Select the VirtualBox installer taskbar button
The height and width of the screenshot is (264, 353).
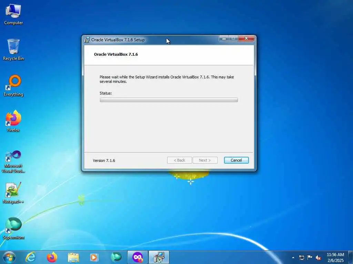[159, 257]
